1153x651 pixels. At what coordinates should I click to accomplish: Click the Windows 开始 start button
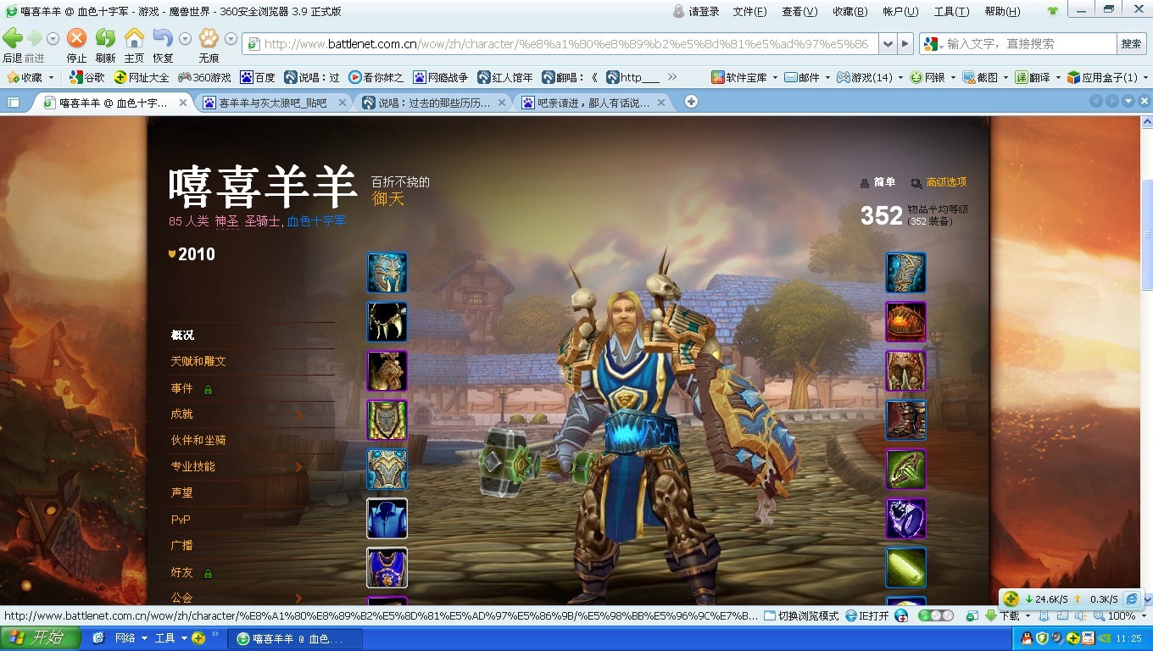(41, 638)
